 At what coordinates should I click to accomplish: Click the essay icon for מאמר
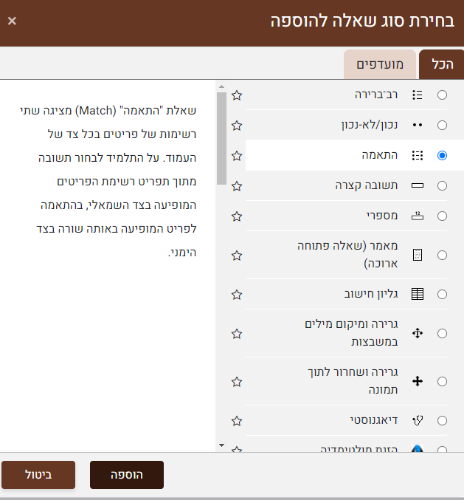[x=418, y=255]
